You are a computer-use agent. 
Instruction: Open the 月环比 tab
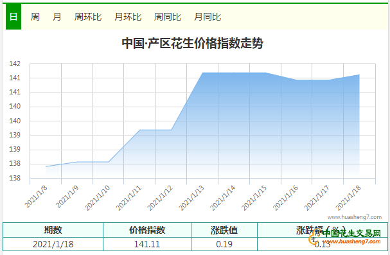tap(128, 17)
